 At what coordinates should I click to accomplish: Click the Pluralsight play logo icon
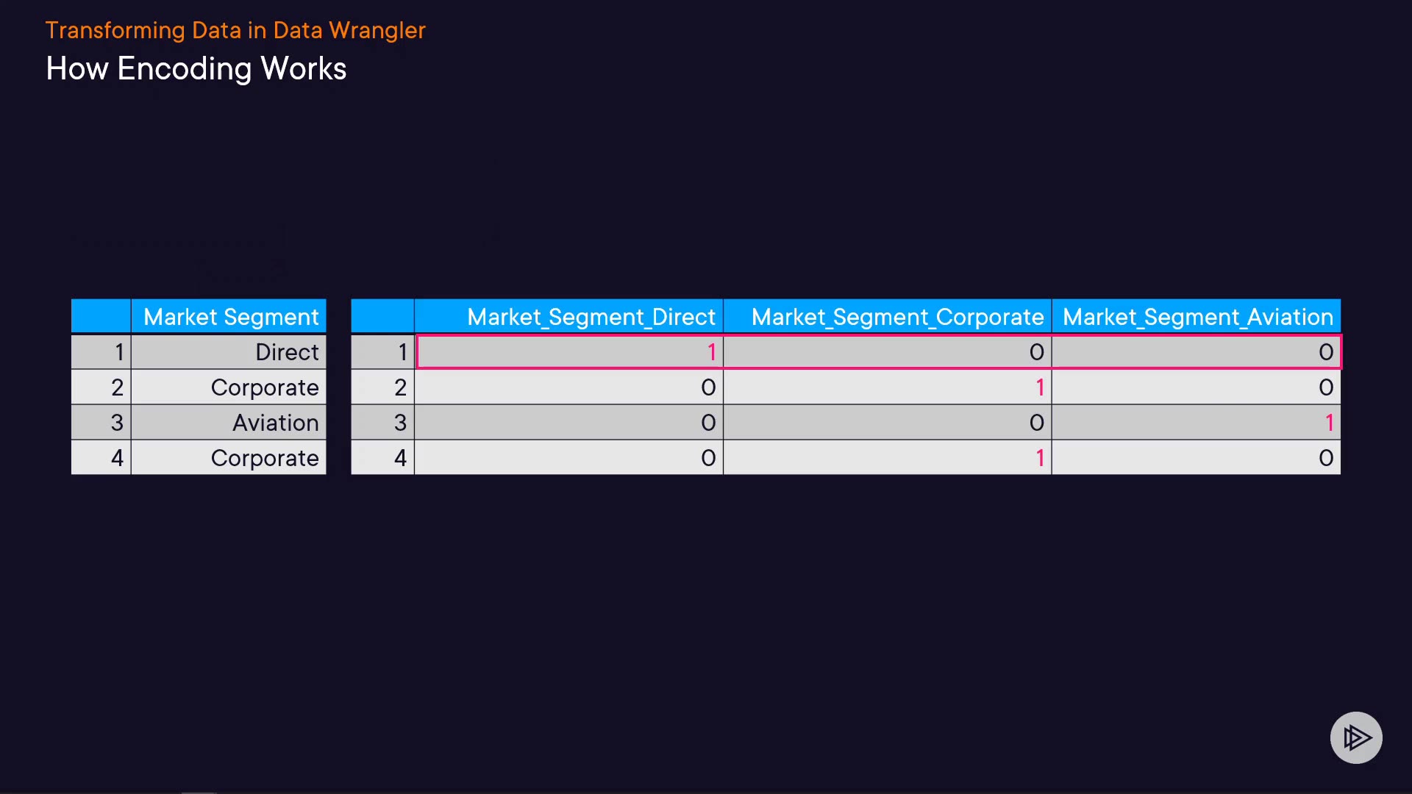(x=1355, y=737)
